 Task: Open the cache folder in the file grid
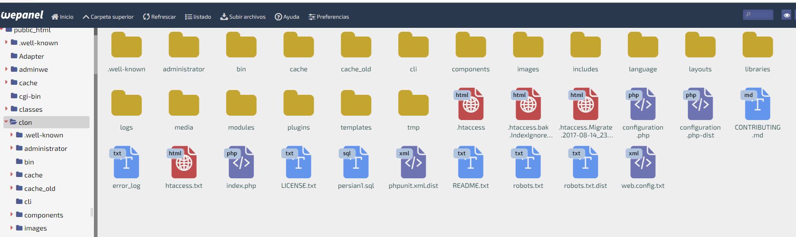299,44
